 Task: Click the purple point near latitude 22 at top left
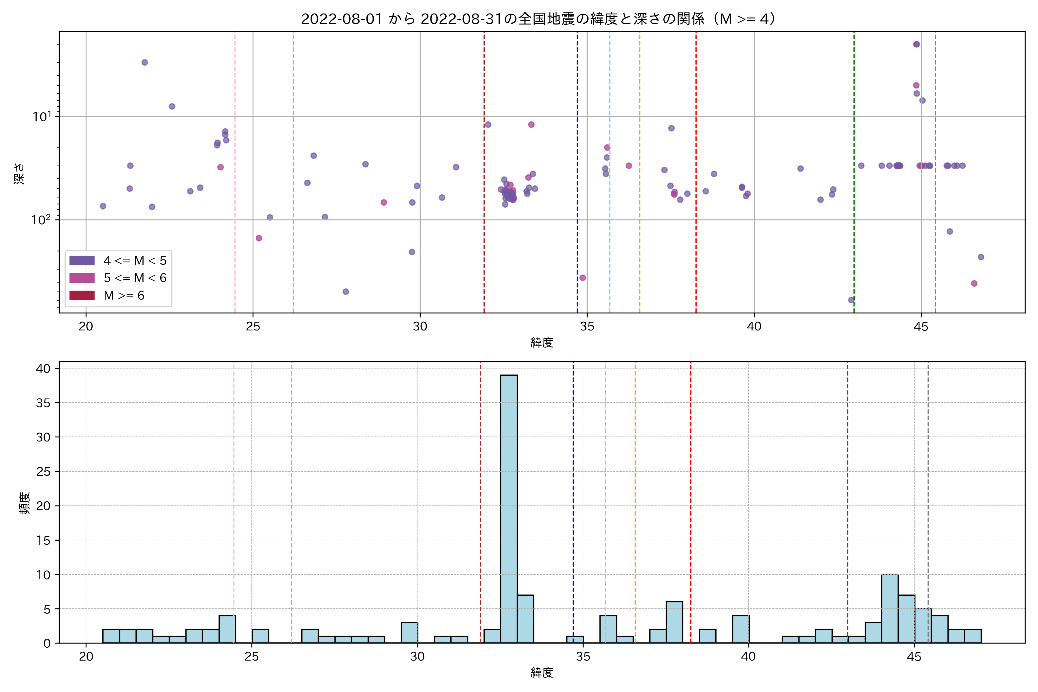tap(145, 62)
